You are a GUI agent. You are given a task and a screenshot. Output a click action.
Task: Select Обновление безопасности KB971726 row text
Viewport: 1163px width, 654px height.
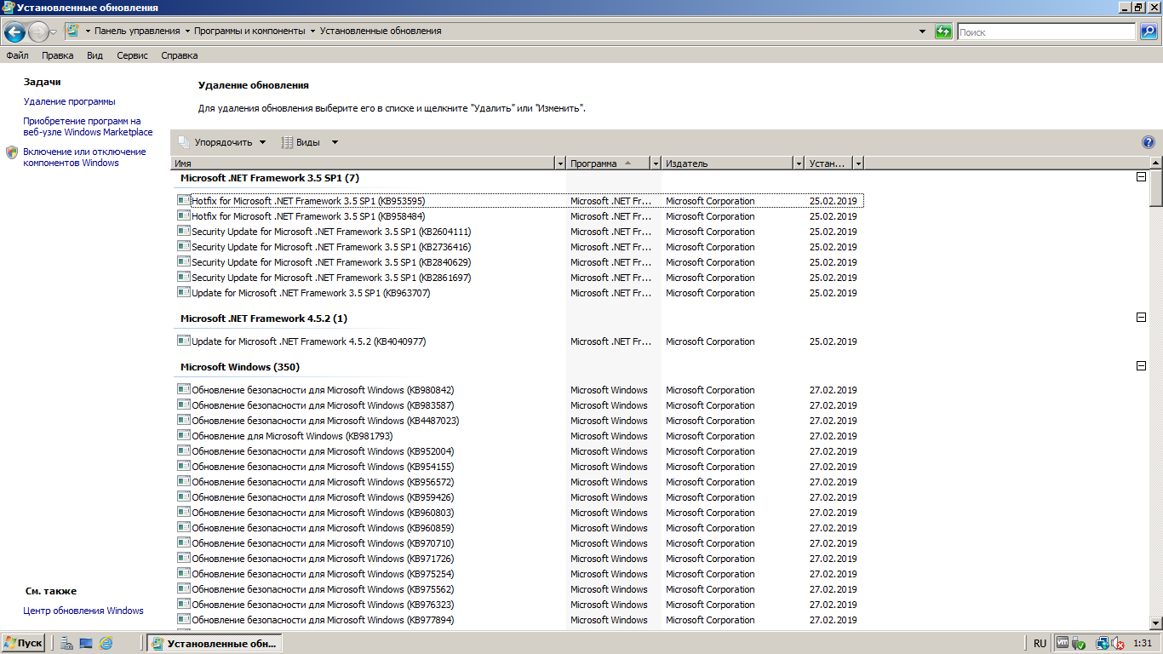[x=323, y=559]
